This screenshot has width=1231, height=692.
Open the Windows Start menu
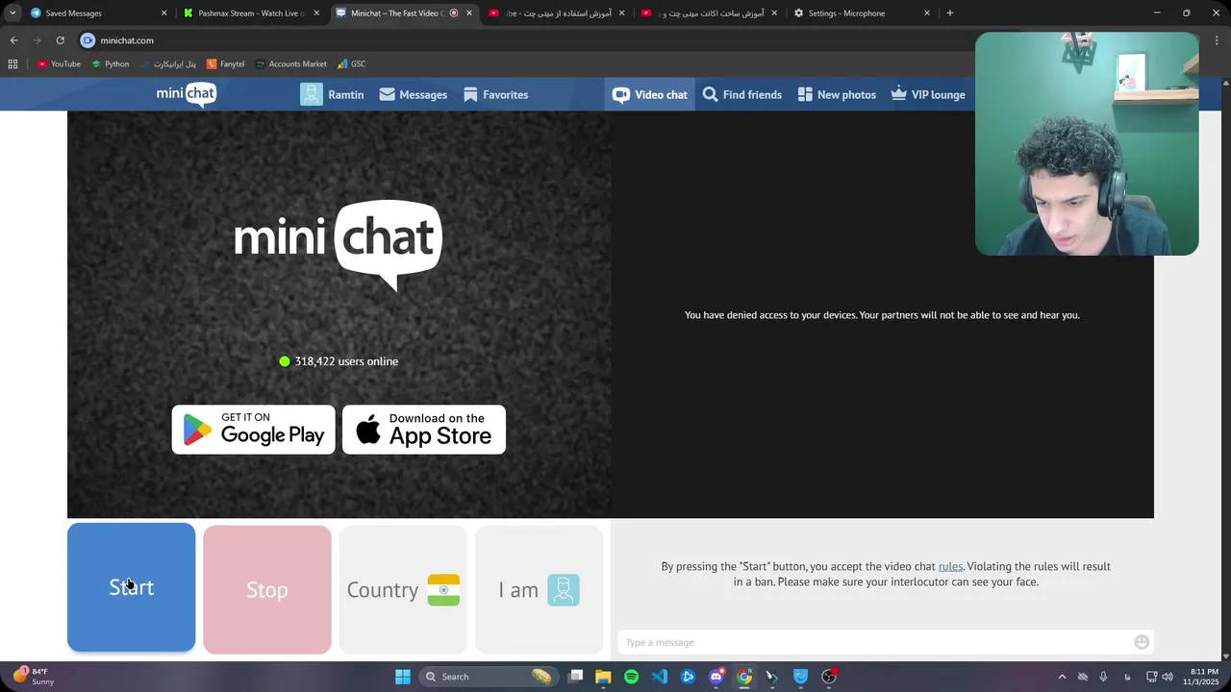tap(403, 677)
